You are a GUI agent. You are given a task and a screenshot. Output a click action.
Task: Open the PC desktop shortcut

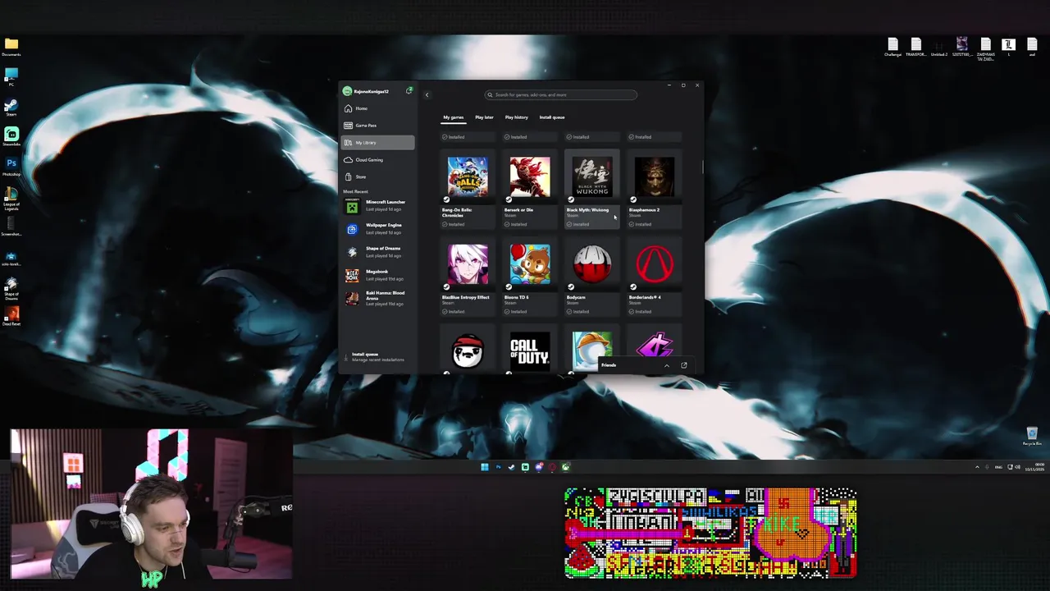point(11,78)
